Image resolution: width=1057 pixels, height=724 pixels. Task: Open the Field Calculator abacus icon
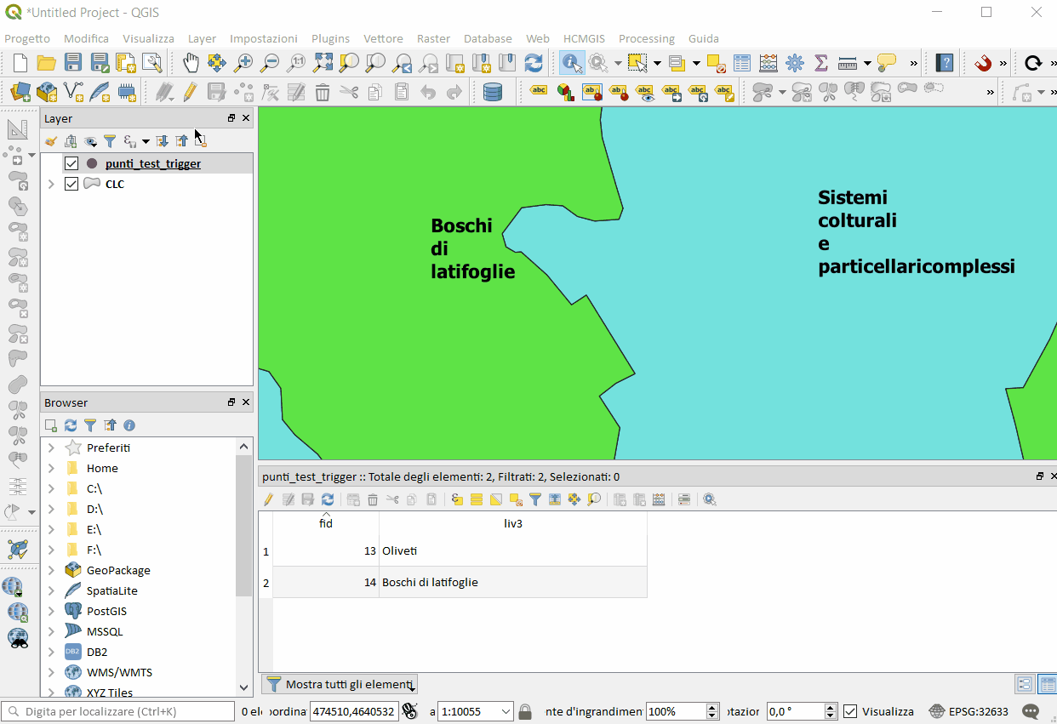[x=768, y=62]
